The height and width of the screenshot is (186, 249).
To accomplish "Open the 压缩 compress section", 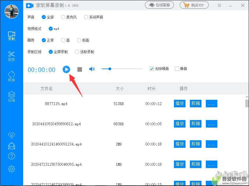I will (x=11, y=97).
